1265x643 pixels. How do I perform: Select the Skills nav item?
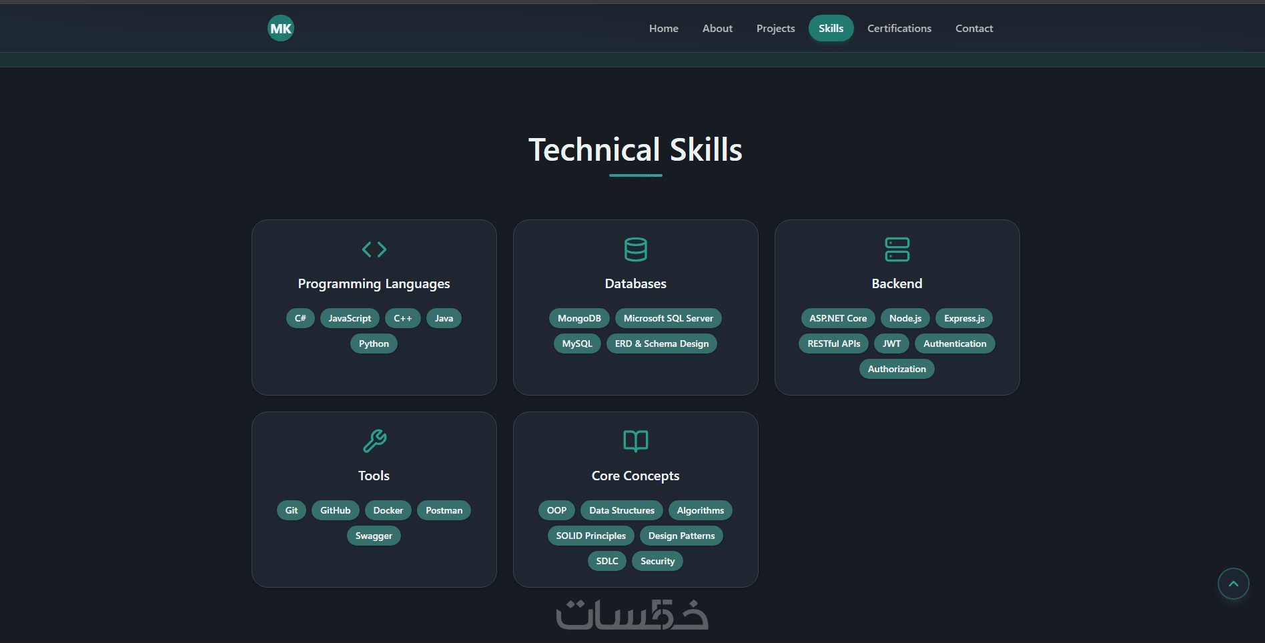[x=831, y=28]
